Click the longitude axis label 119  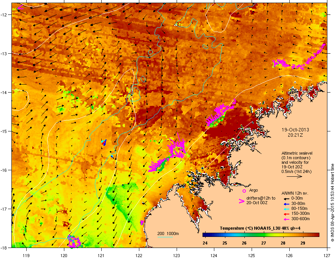pos(26,255)
